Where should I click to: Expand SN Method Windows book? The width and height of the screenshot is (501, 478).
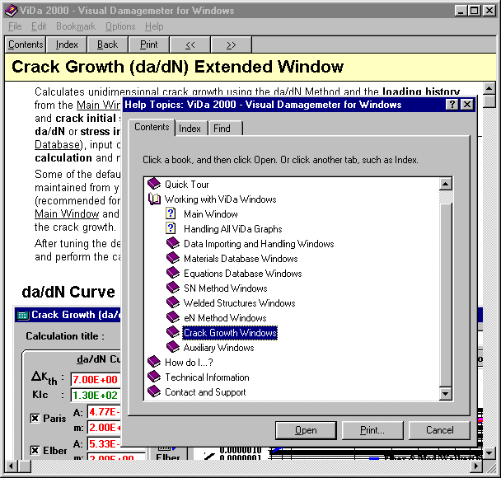226,288
